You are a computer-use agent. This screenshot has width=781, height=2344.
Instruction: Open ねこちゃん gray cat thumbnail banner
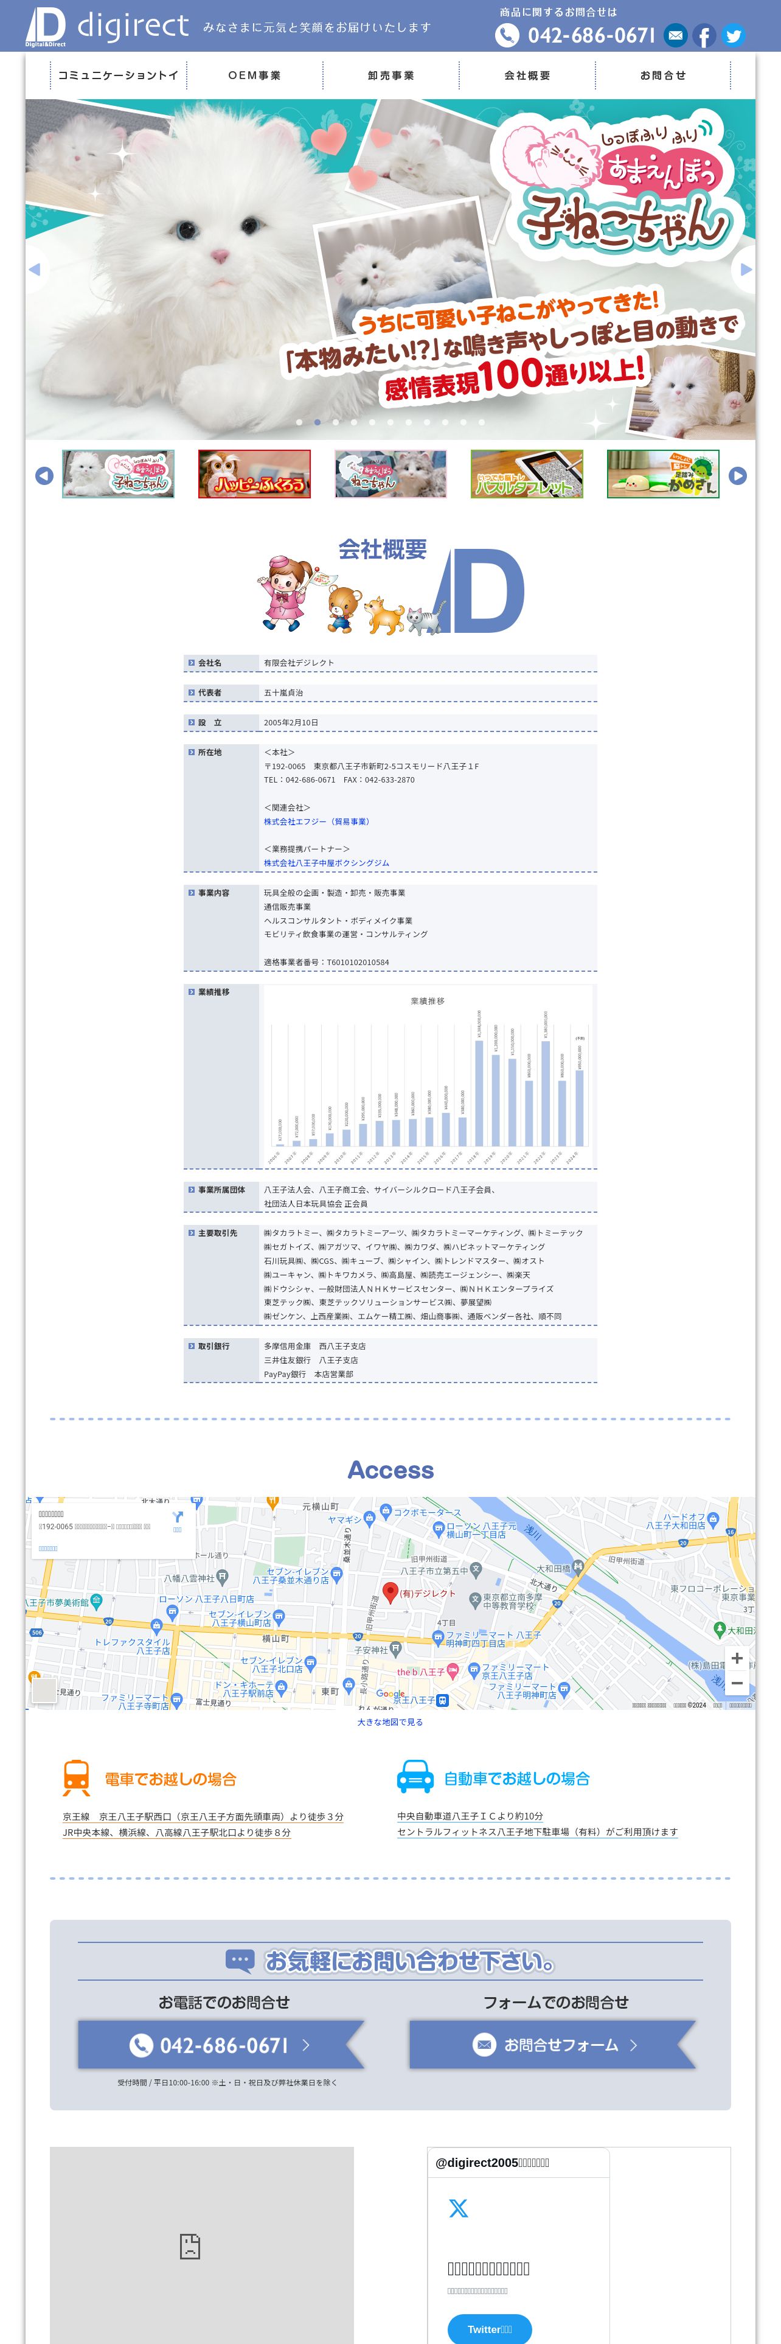click(x=391, y=474)
